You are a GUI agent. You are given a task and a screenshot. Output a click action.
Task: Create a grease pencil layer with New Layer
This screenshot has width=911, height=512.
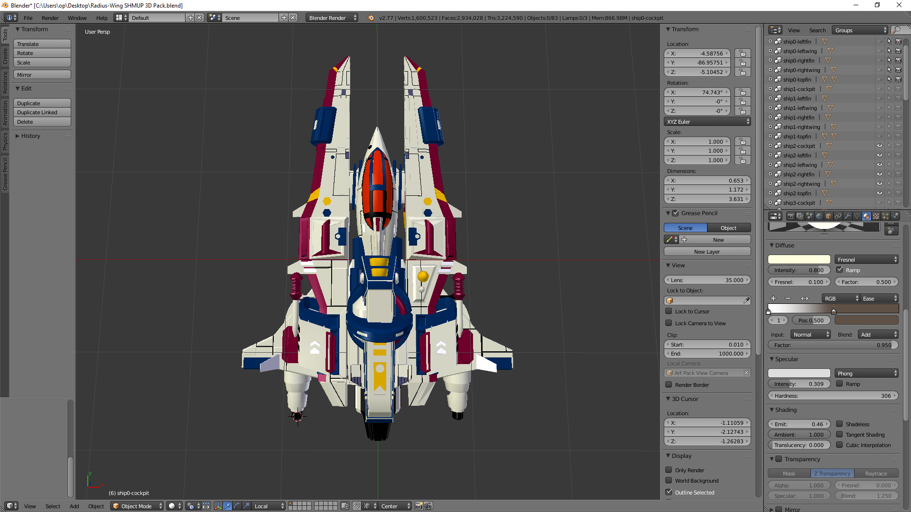[x=707, y=251]
